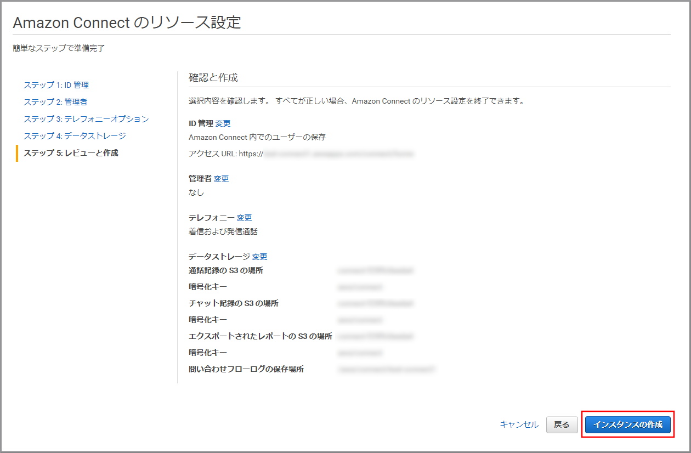
Task: Jump to ステップ 4: データストレージ
Action: [75, 136]
